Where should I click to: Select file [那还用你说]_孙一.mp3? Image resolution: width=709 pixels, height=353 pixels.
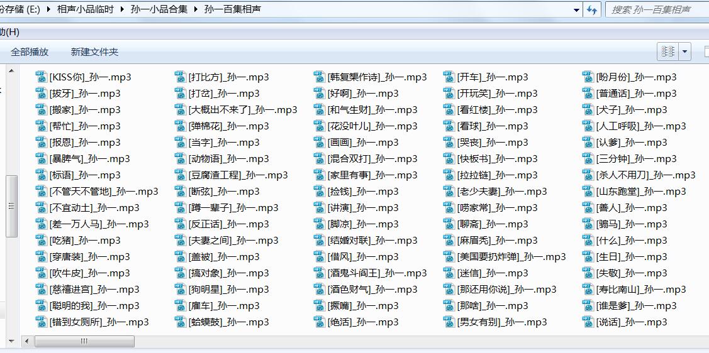(x=500, y=290)
